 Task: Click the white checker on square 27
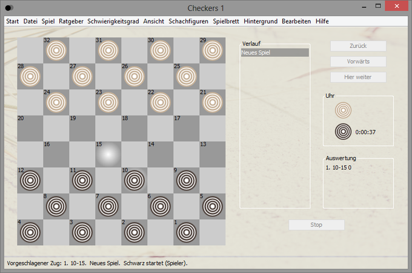(82, 77)
